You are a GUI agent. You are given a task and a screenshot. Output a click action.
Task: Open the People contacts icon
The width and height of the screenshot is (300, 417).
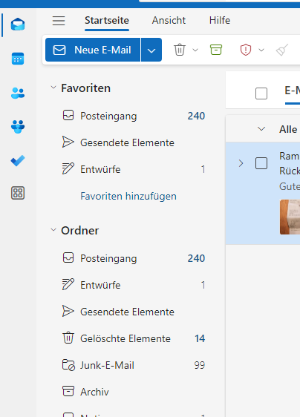point(18,93)
